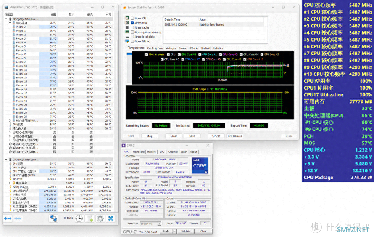Click the Save button in AIDA64

192,136
